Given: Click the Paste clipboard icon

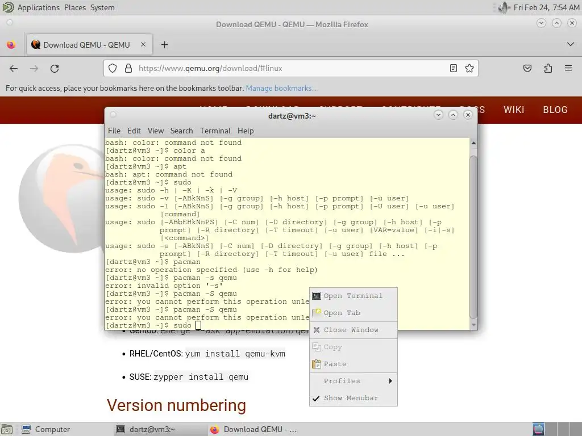Looking at the screenshot, I should (316, 364).
